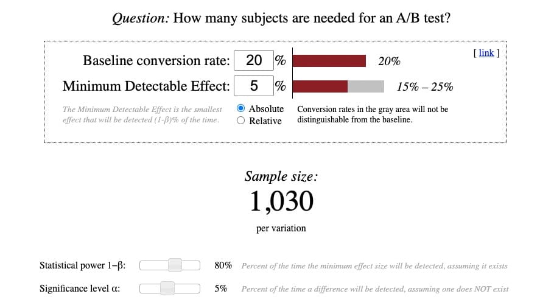Click the Statistical power 1−β label
The image size is (540, 305).
[x=83, y=265]
